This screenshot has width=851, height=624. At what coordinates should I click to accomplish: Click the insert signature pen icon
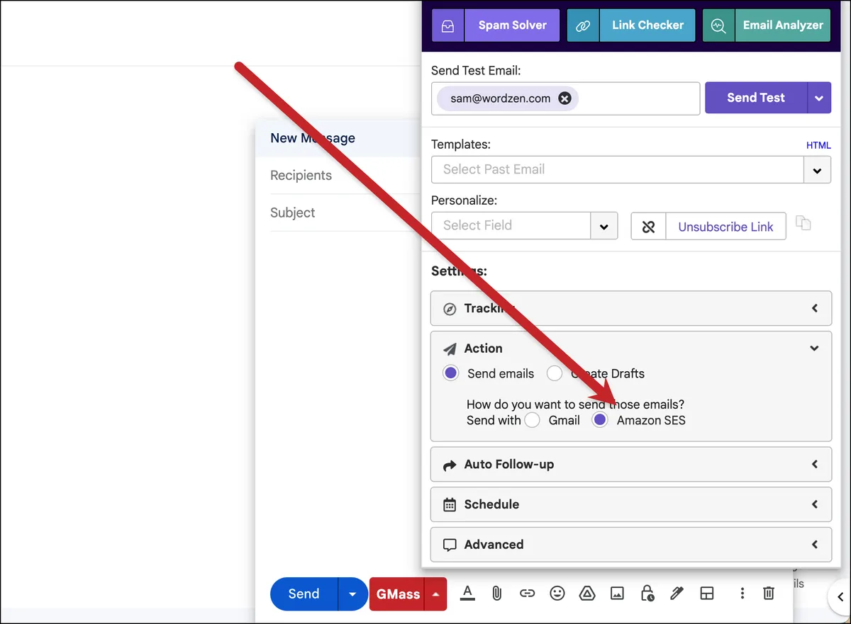677,594
